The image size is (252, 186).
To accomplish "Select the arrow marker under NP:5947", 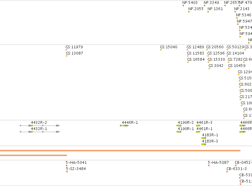I will pyautogui.click(x=238, y=24).
